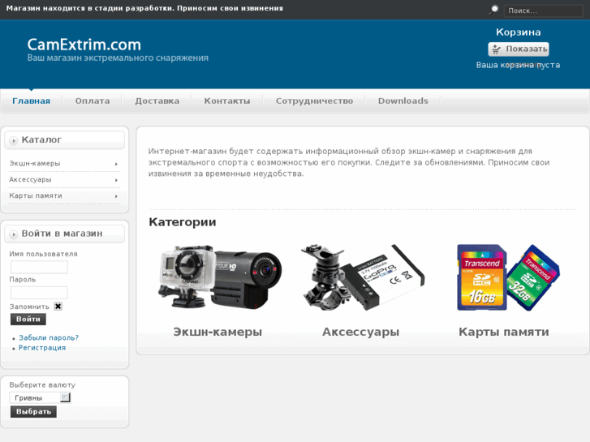Toggle the Запомнить checkbox
Viewport: 590px width, 442px height.
58,307
